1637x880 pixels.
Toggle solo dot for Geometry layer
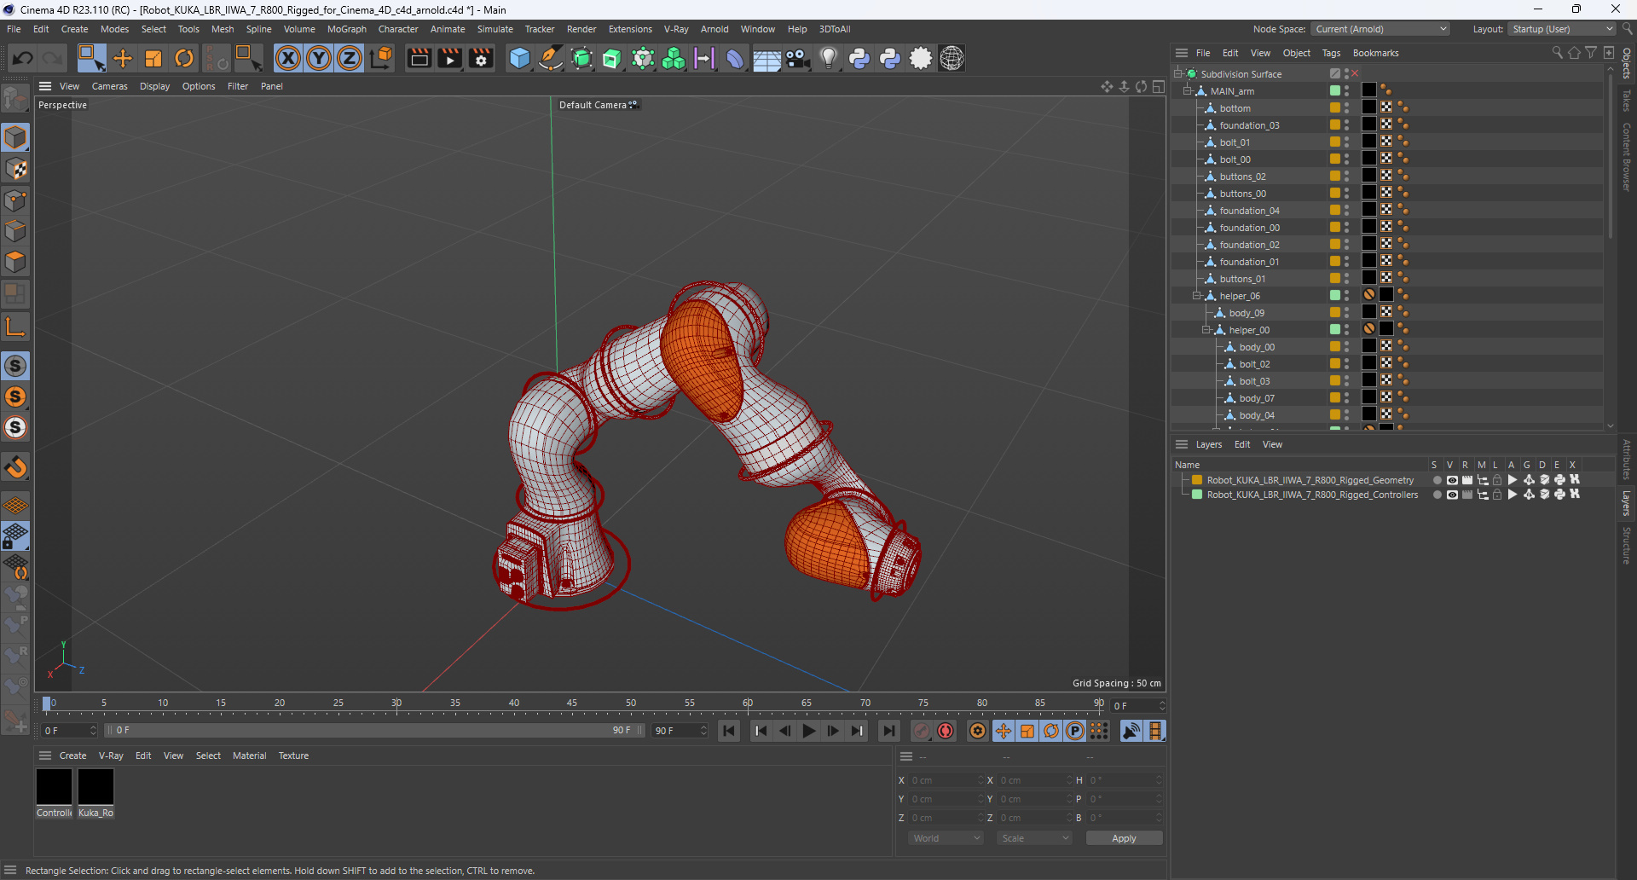1437,480
